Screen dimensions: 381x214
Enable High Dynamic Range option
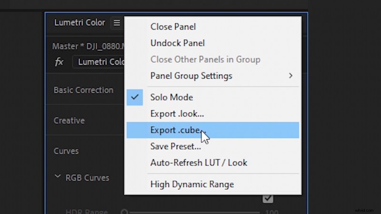(192, 184)
